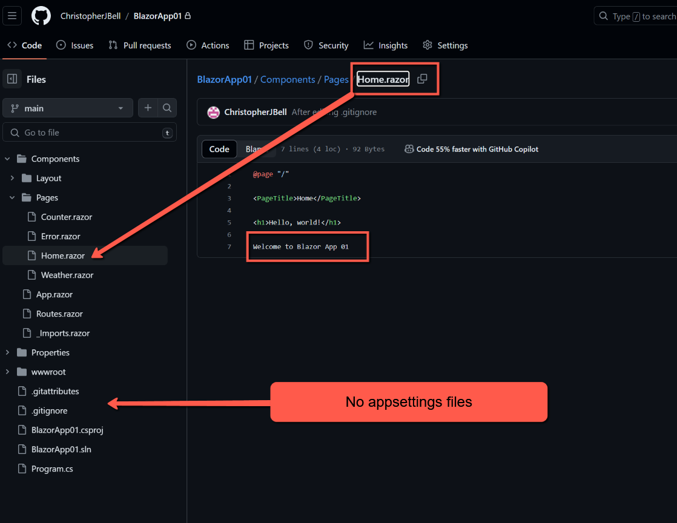Click the GitHub Copilot icon

point(409,149)
